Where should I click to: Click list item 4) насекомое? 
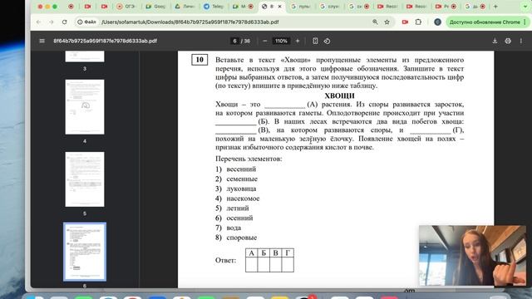pyautogui.click(x=238, y=199)
